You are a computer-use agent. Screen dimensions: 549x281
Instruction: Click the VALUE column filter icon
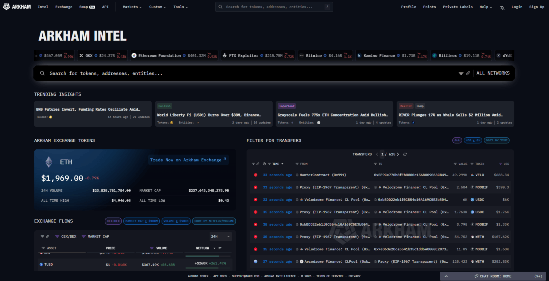(x=455, y=164)
